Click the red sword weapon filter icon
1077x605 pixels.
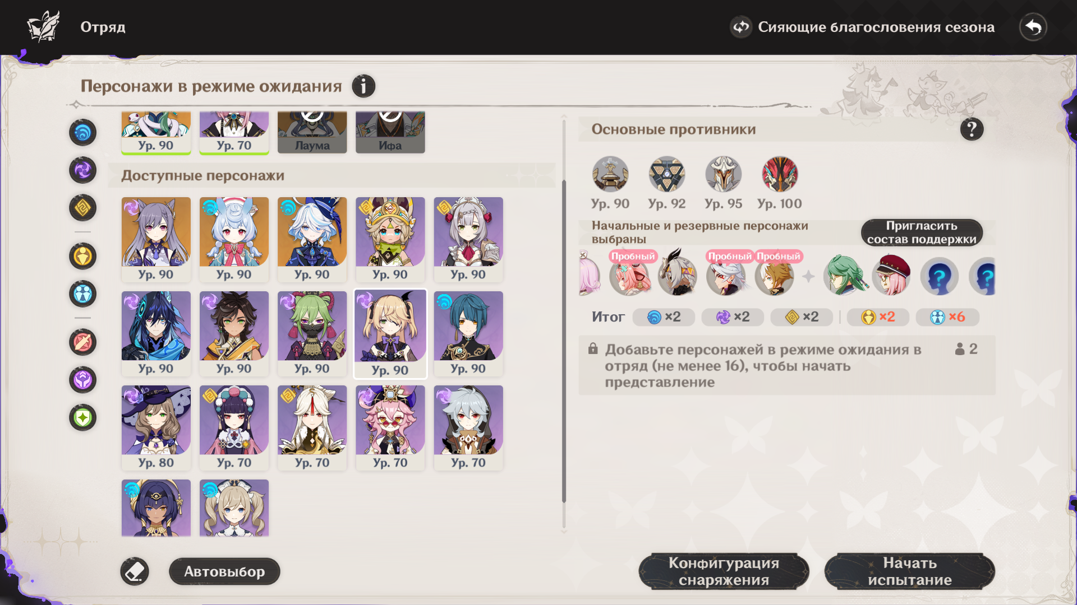(83, 342)
